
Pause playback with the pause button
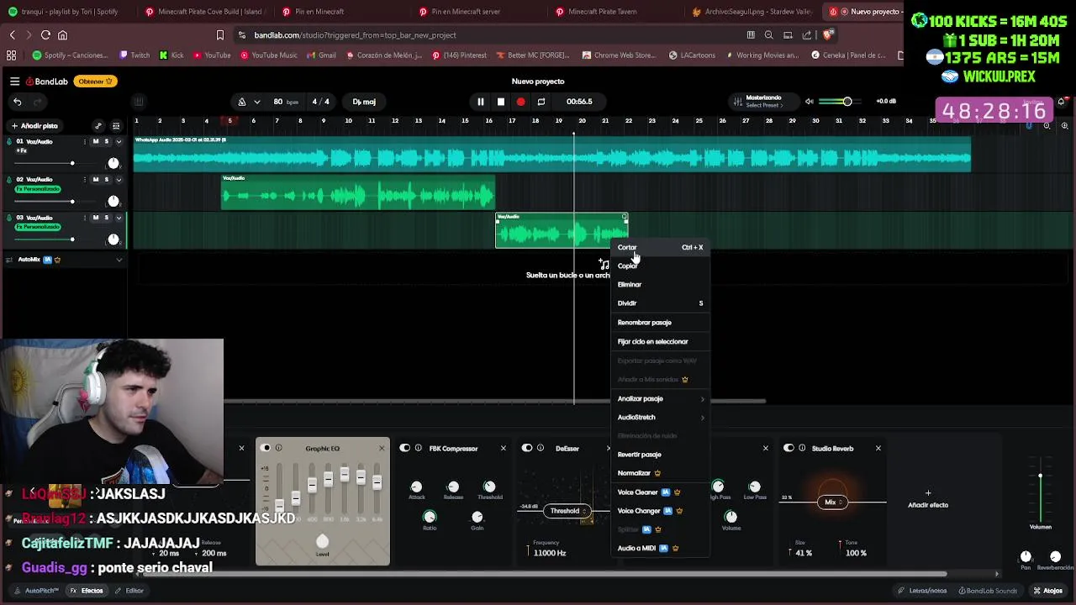coord(480,102)
